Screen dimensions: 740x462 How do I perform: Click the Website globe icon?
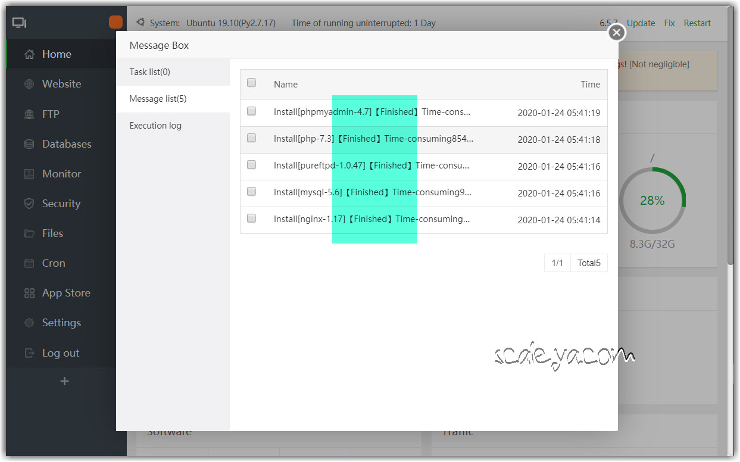[x=29, y=84]
